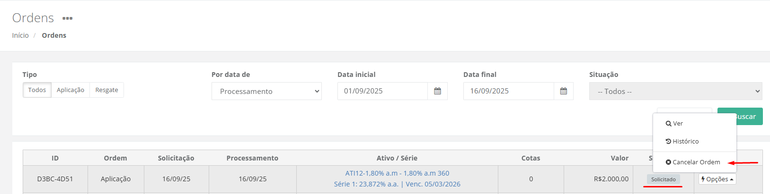The height and width of the screenshot is (194, 770).
Task: Expand the Por data de Processamento dropdown
Action: coord(266,91)
